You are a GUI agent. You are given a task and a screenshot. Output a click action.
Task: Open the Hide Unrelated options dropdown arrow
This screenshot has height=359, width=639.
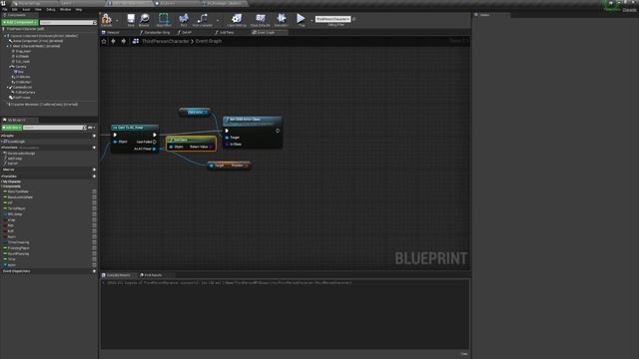(218, 20)
